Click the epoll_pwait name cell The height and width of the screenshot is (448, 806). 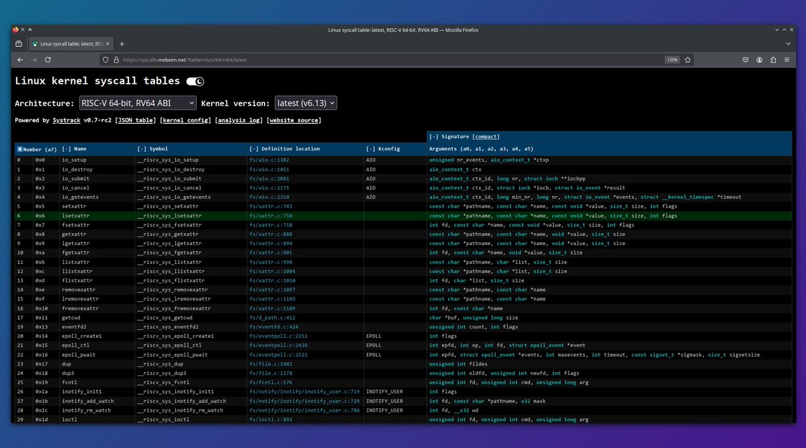(x=97, y=354)
